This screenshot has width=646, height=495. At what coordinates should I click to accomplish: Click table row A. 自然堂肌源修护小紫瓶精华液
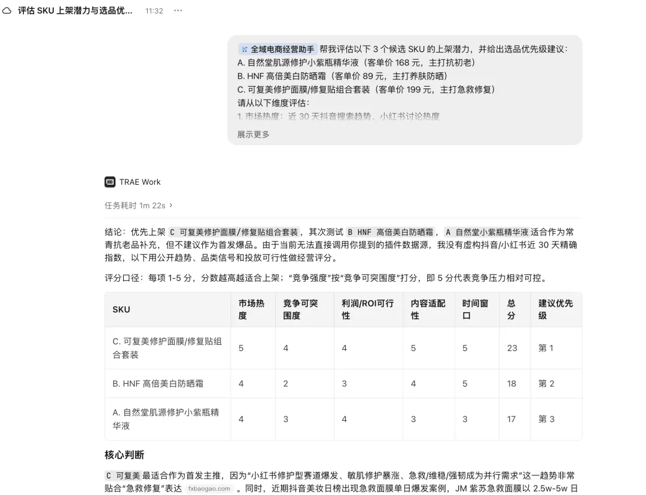coord(343,419)
